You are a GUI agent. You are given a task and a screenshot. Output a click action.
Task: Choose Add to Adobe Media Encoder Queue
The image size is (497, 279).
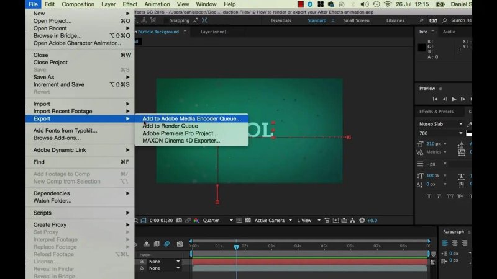pyautogui.click(x=191, y=118)
